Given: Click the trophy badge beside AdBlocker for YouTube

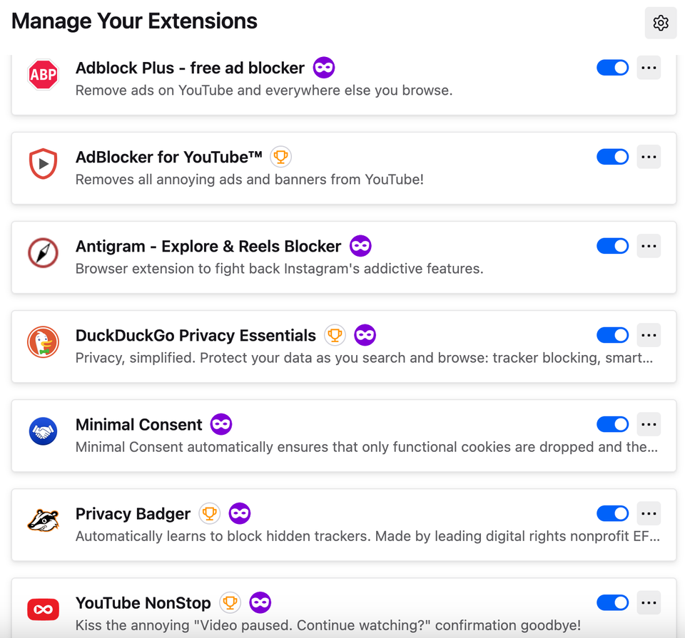Looking at the screenshot, I should click(280, 156).
